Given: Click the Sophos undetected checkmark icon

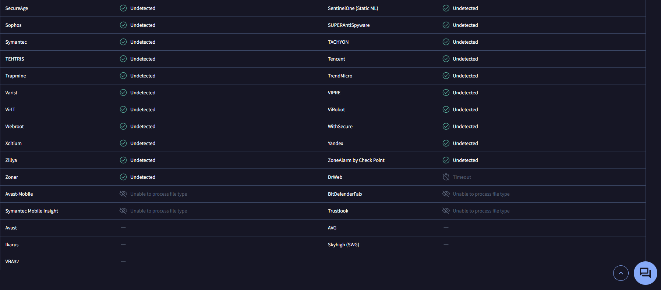Looking at the screenshot, I should 123,25.
